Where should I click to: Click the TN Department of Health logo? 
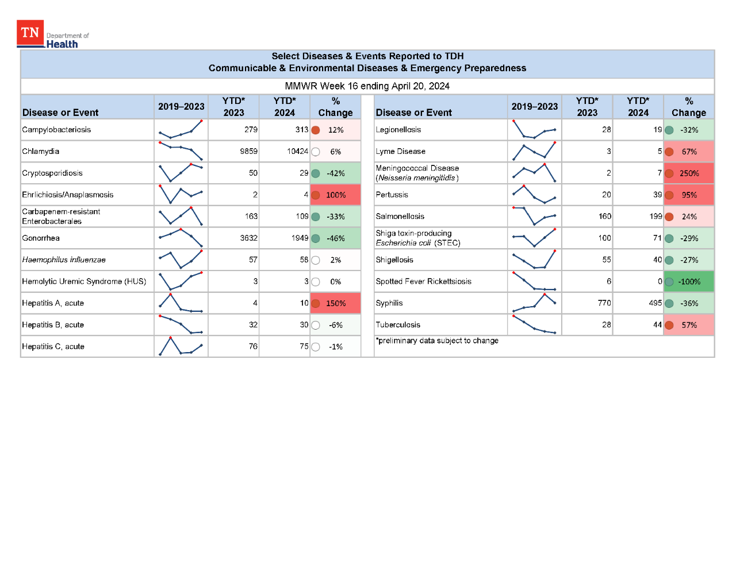[x=53, y=34]
